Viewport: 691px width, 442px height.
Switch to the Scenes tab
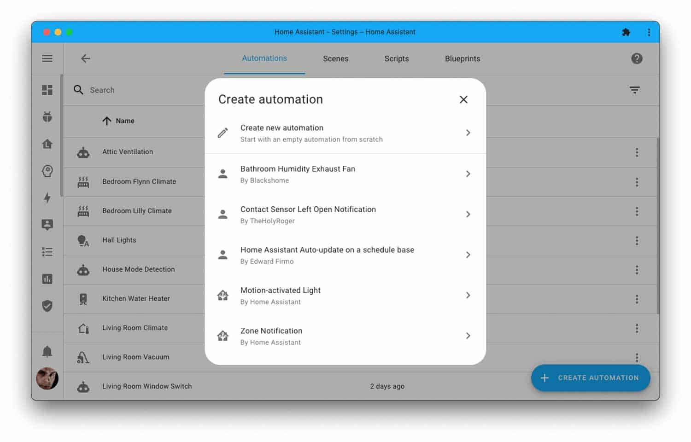tap(335, 58)
